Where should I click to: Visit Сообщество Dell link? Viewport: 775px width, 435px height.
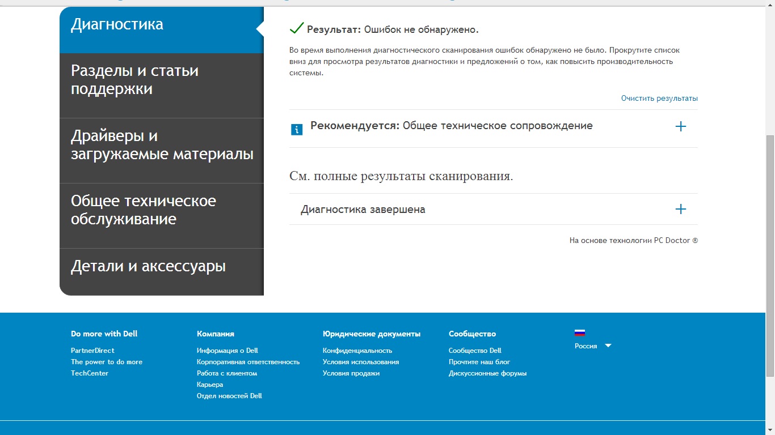pos(475,351)
